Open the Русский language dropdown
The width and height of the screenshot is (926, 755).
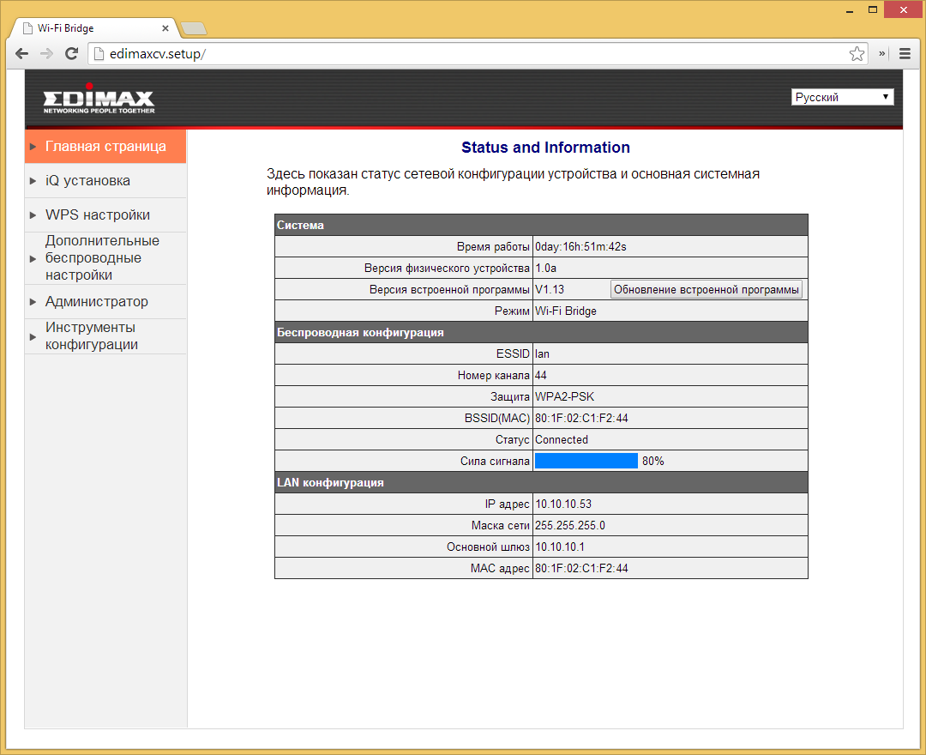point(842,98)
